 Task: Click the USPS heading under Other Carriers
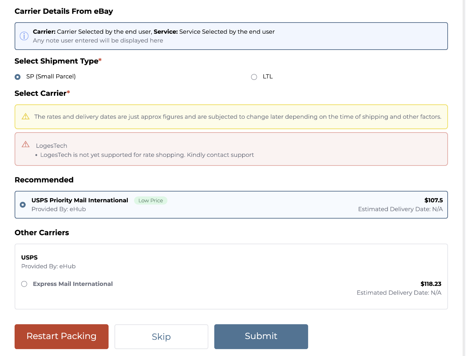[30, 257]
